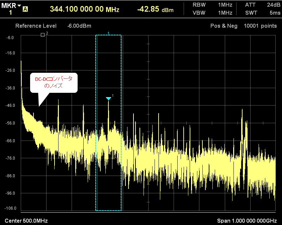Click the -46.0 scale label
This screenshot has height=225, width=282.
point(10,105)
